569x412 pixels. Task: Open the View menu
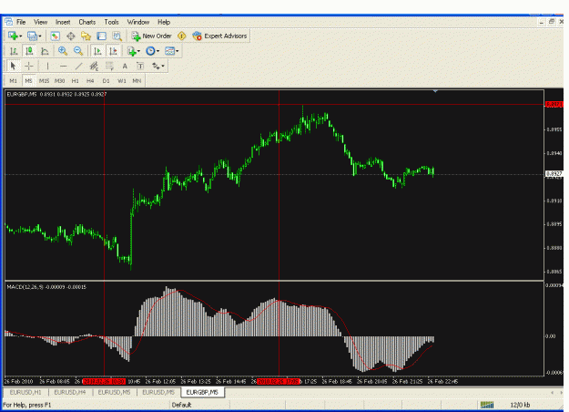[41, 22]
